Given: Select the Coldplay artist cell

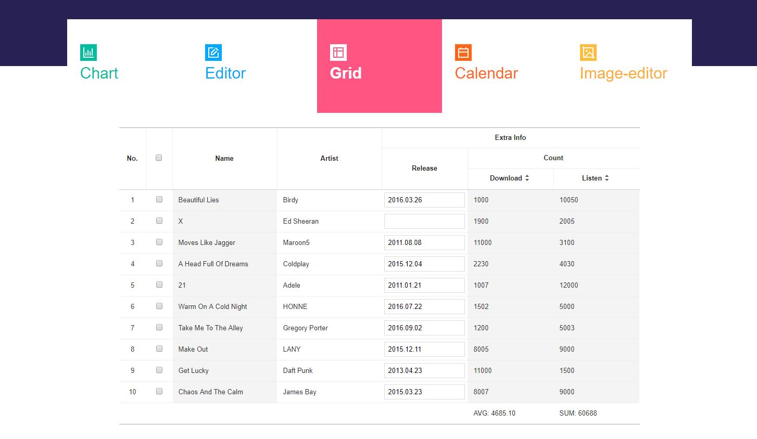Looking at the screenshot, I should [x=329, y=264].
